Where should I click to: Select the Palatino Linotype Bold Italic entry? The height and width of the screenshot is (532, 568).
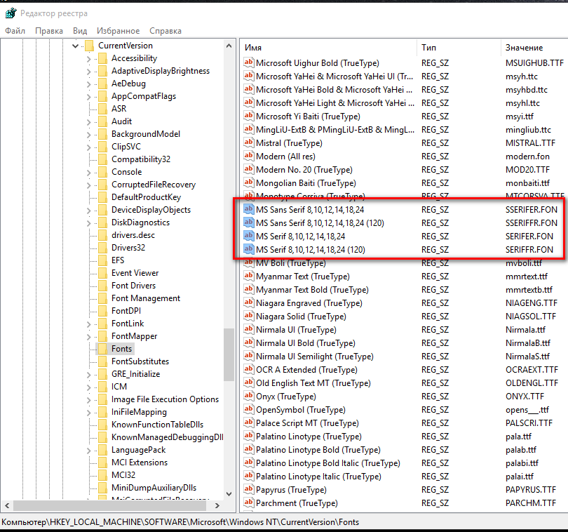[x=327, y=463]
